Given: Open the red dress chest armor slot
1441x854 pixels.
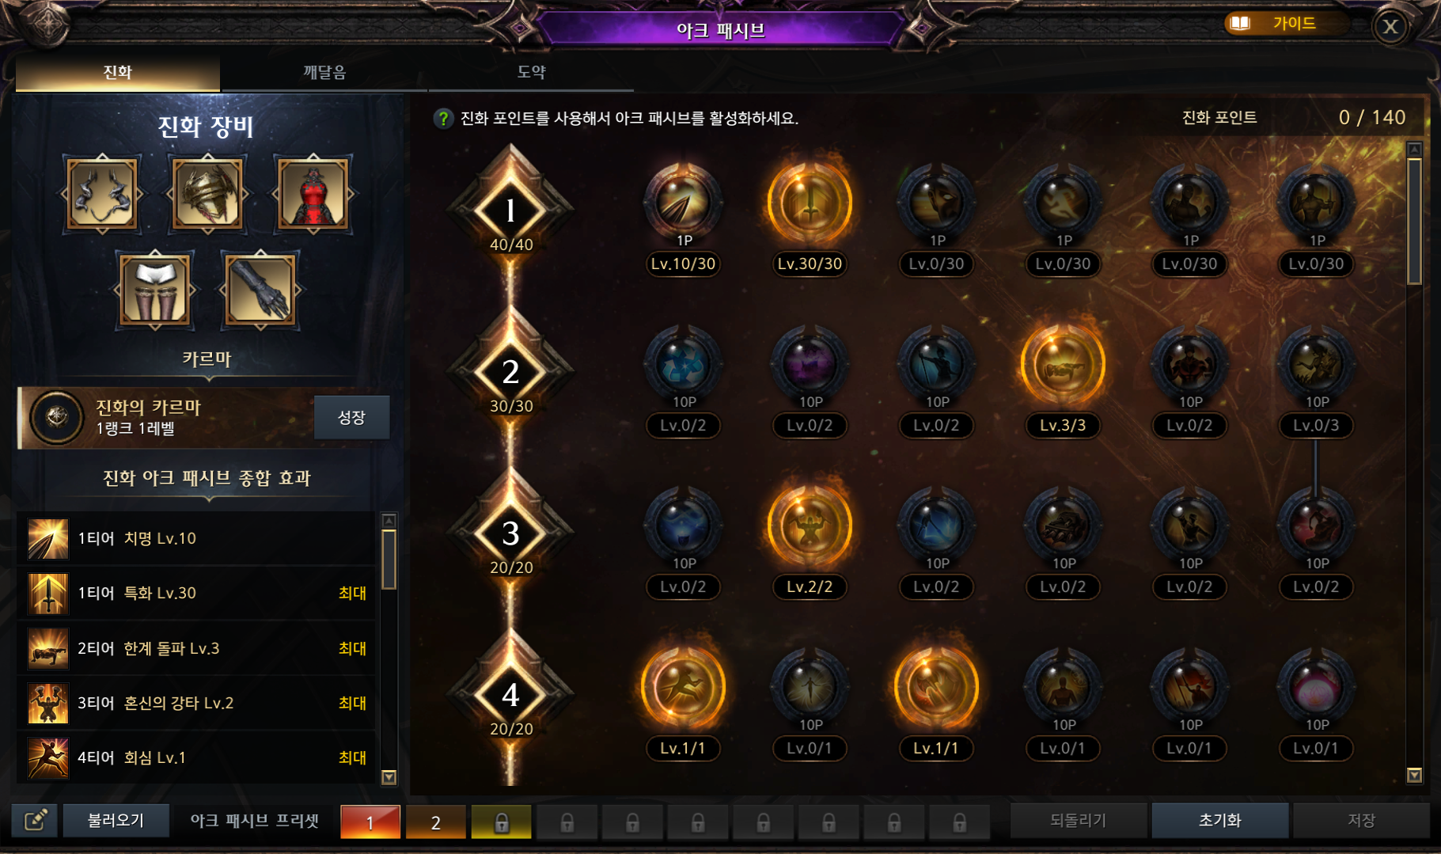Looking at the screenshot, I should (313, 194).
